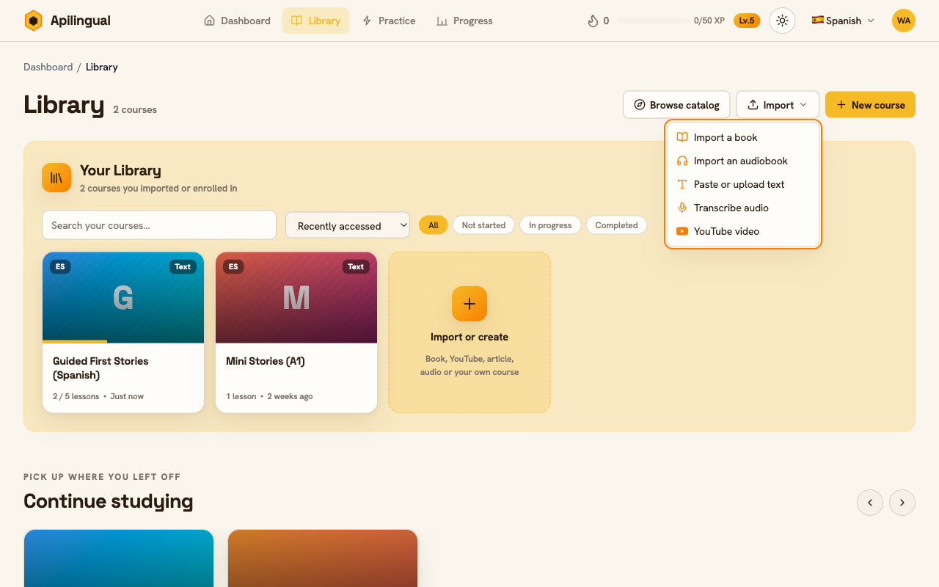The image size is (939, 587).
Task: Click the Apilingual hexagon logo
Action: click(33, 21)
